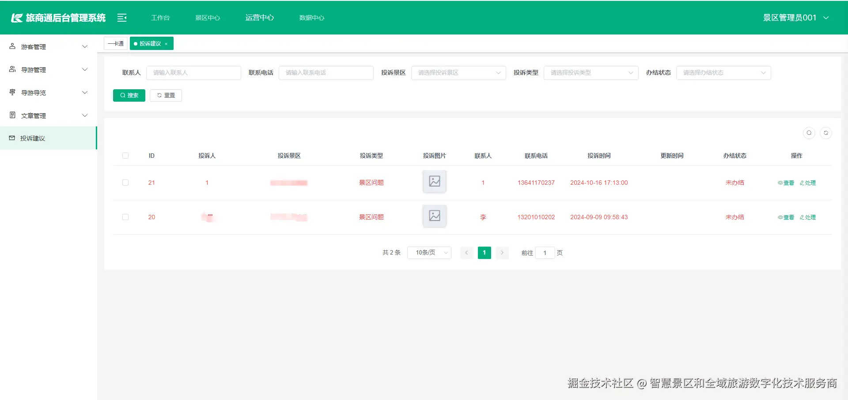Toggle the select-all checkbox in table header
Screen dimensions: 848x400
click(x=125, y=156)
